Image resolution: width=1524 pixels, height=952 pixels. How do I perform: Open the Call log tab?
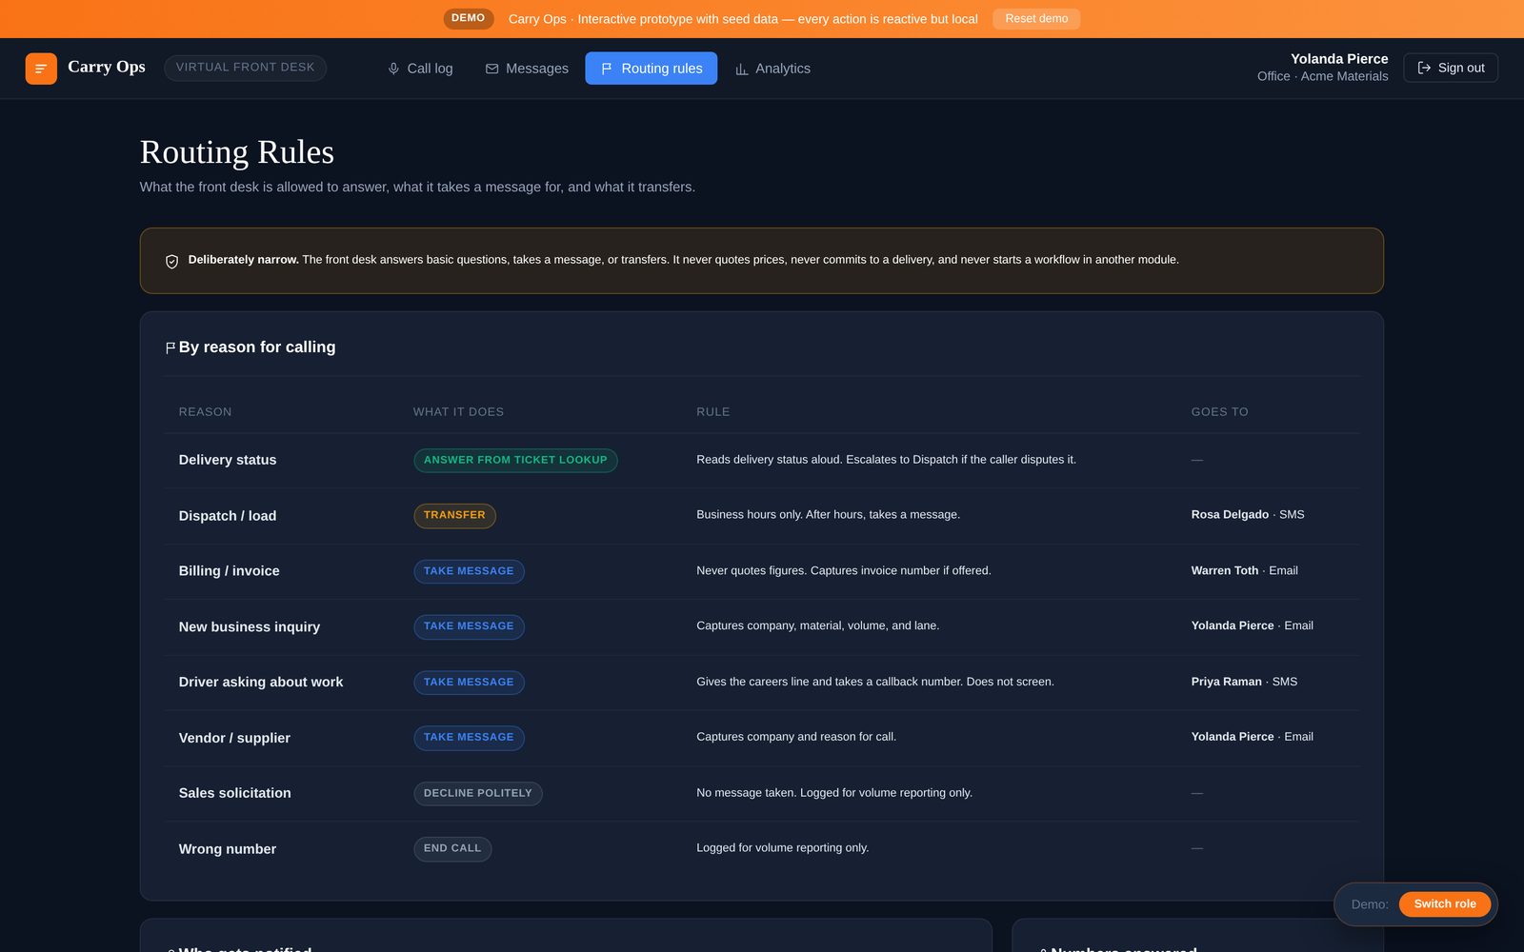pyautogui.click(x=420, y=69)
